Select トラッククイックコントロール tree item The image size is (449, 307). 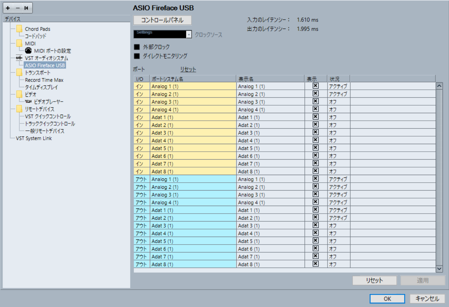pyautogui.click(x=50, y=123)
